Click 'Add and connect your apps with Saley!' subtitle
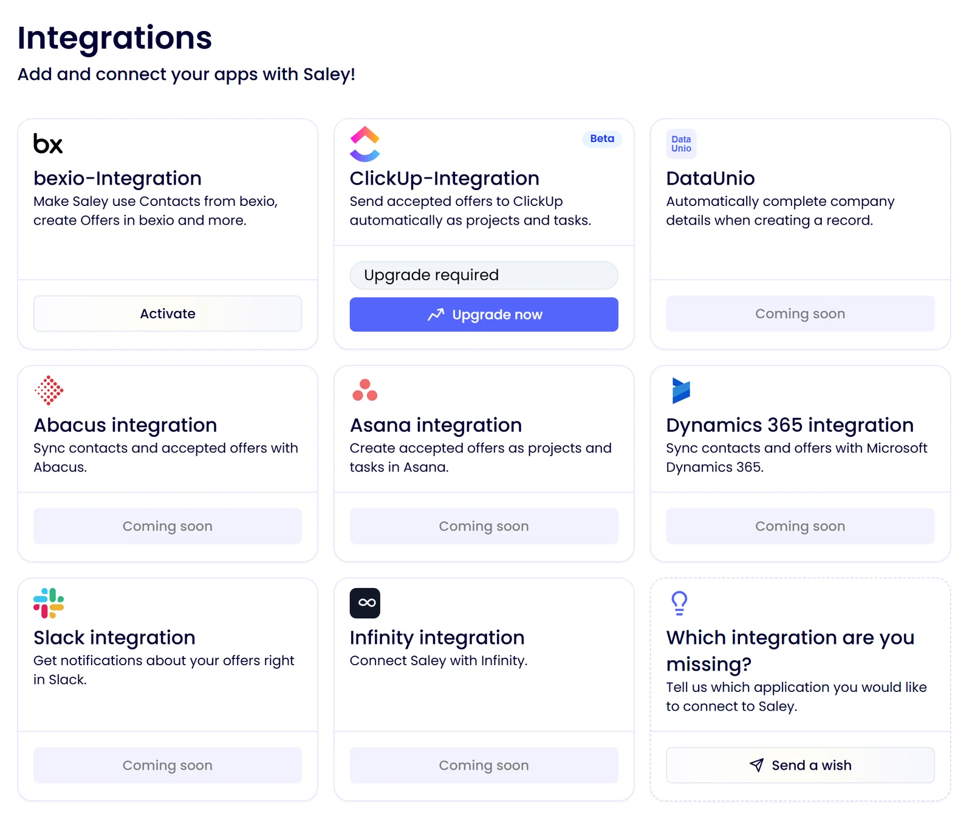 pyautogui.click(x=187, y=74)
